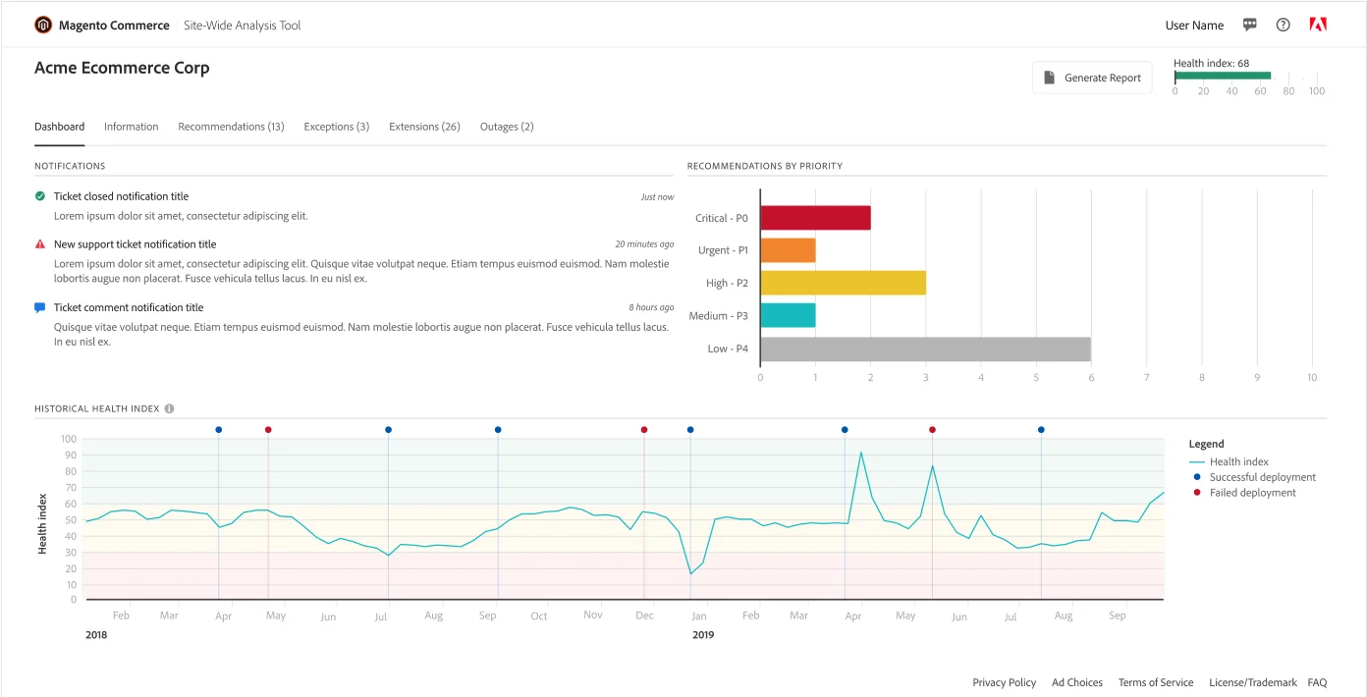Open the Privacy Policy link
This screenshot has height=697, width=1367.
point(1004,682)
